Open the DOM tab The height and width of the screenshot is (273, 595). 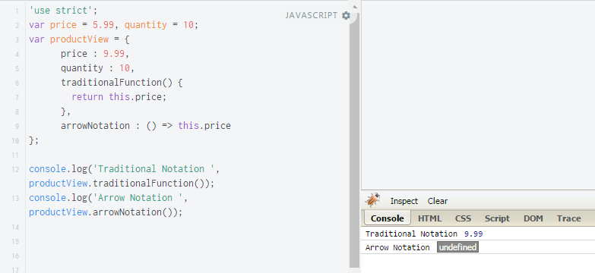coord(533,218)
